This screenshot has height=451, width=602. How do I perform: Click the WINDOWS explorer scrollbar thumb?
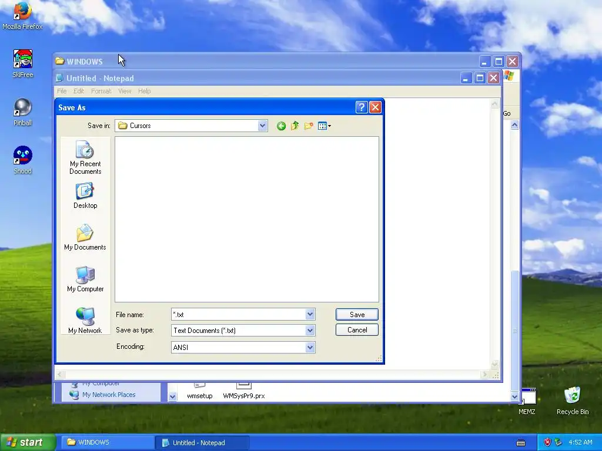[x=514, y=331]
